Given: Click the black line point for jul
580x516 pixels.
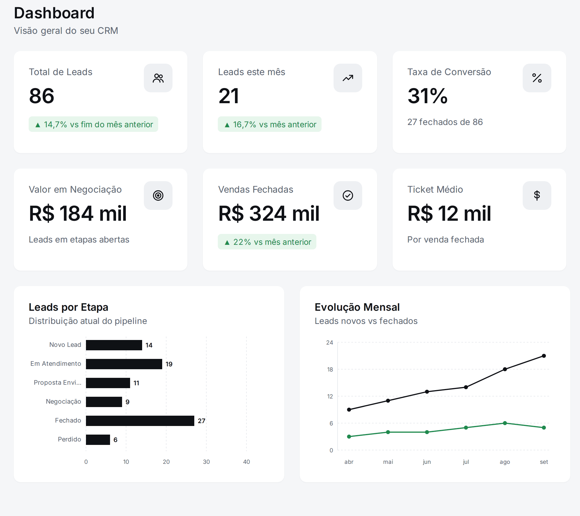Looking at the screenshot, I should click(x=466, y=387).
